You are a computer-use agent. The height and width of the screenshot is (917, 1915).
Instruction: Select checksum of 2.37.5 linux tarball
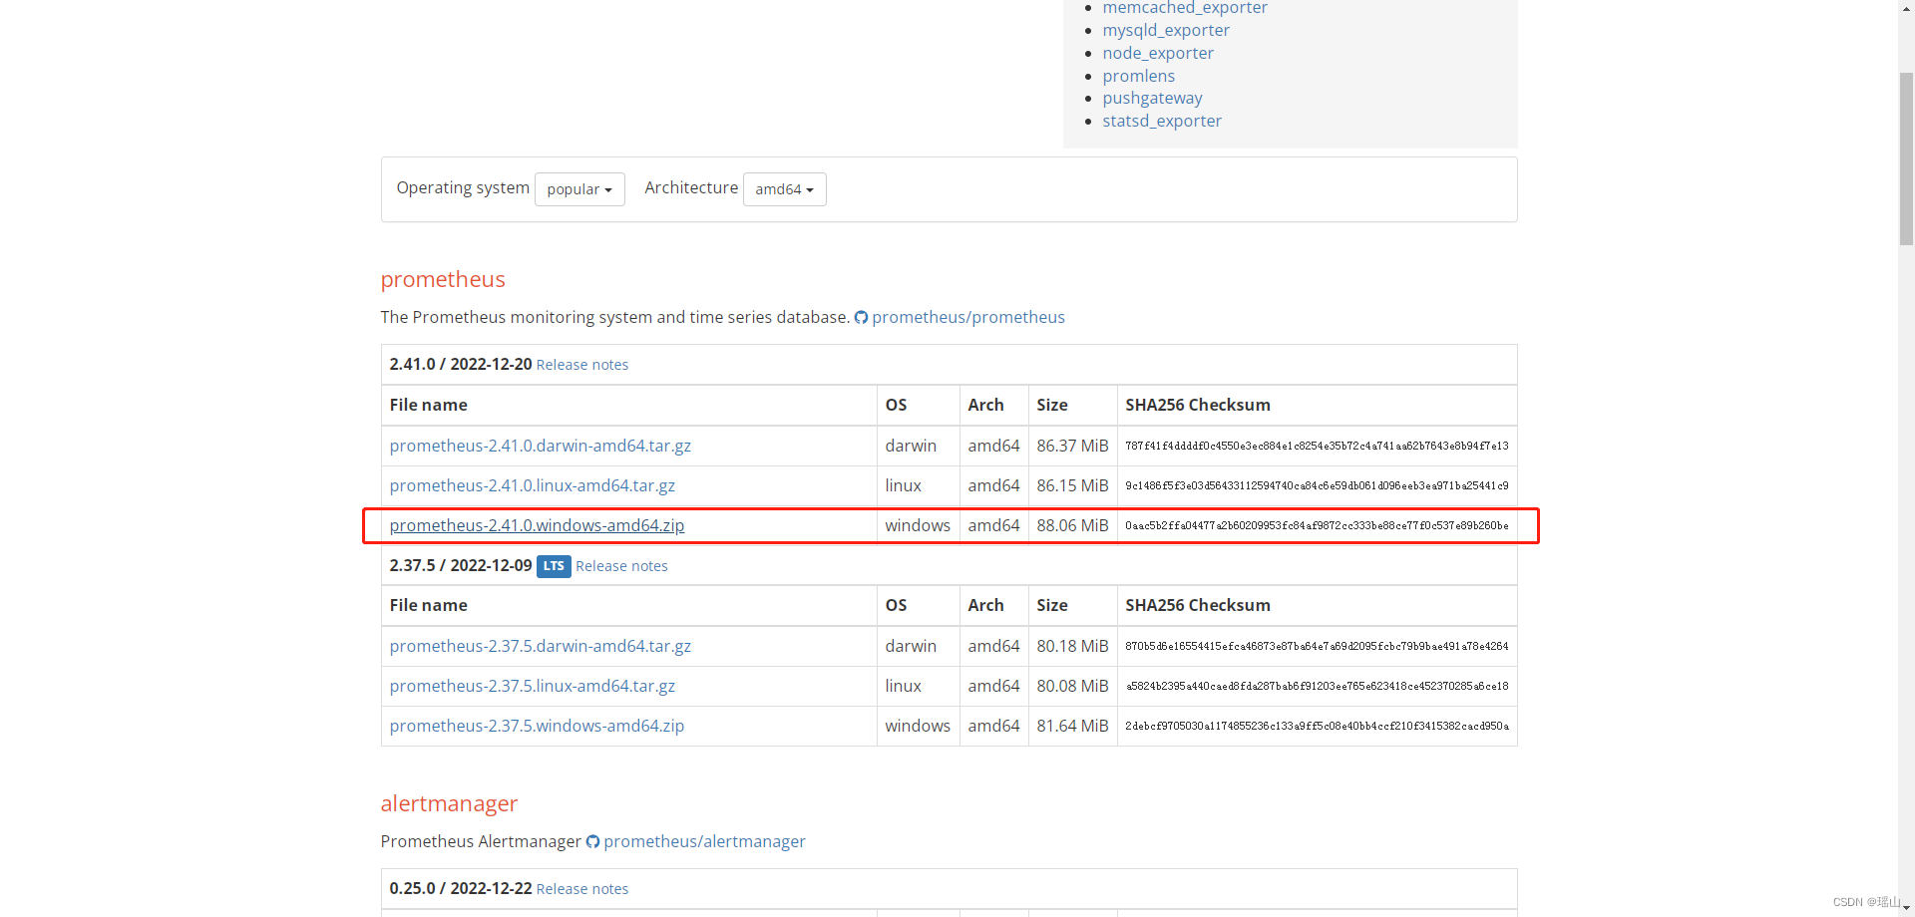pyautogui.click(x=1317, y=686)
